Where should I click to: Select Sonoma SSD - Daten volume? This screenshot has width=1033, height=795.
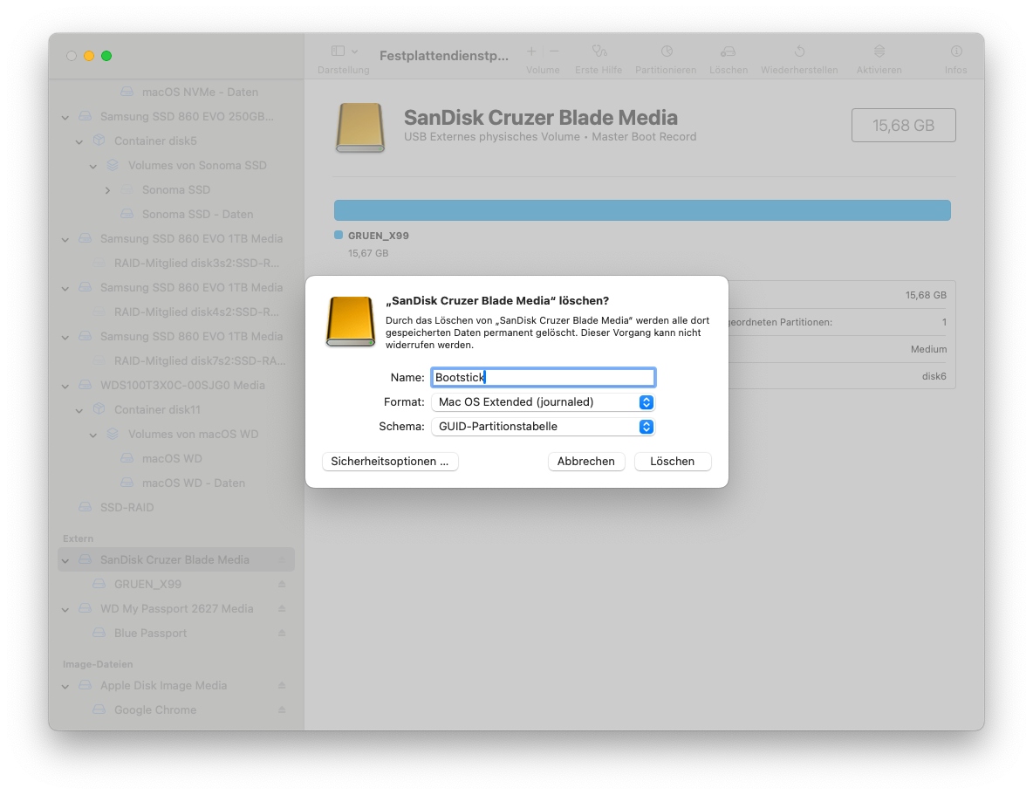point(198,215)
